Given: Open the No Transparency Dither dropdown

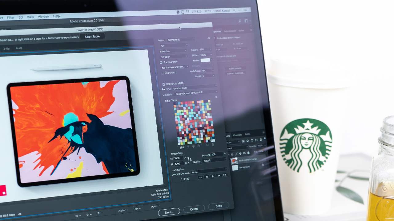Looking at the screenshot, I should pos(175,67).
